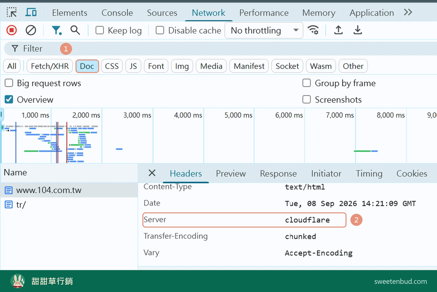Clear the network log
Screen dimensions: 437x292
[31, 30]
